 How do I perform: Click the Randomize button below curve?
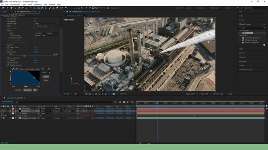[x=27, y=90]
